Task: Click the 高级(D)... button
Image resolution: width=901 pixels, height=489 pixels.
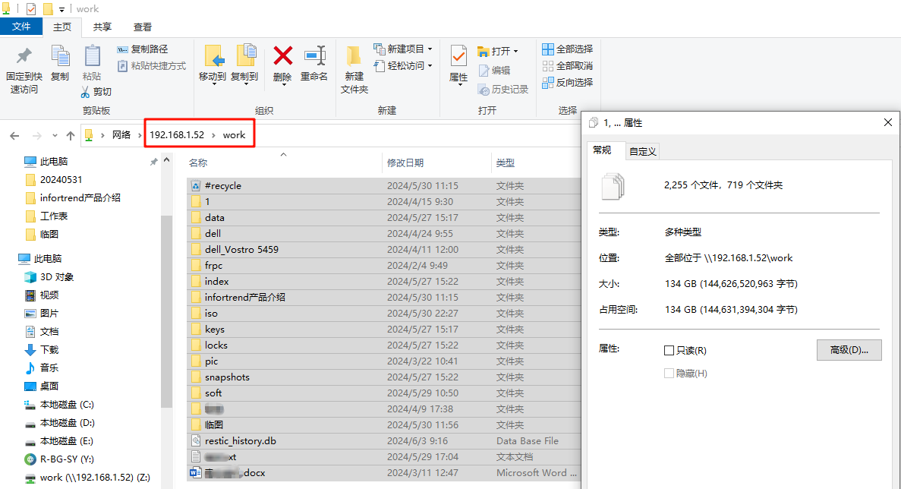Action: tap(849, 350)
